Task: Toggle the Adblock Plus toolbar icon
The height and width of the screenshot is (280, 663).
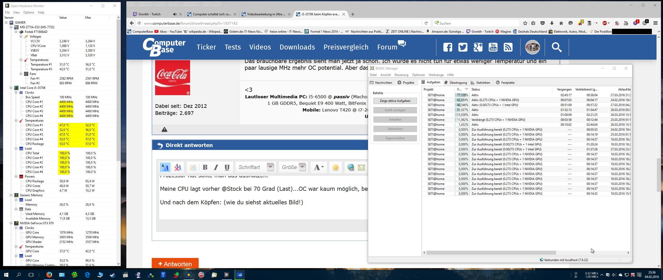Action: pyautogui.click(x=604, y=23)
